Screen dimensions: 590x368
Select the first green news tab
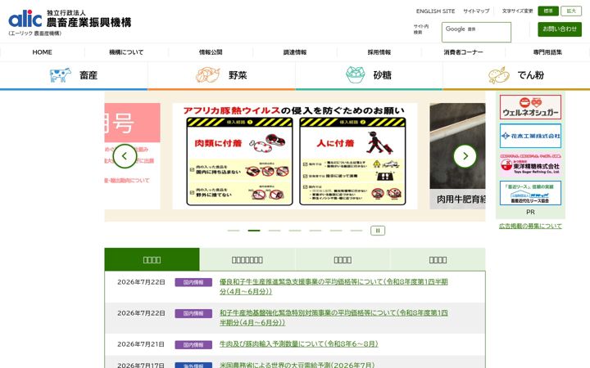coord(152,259)
